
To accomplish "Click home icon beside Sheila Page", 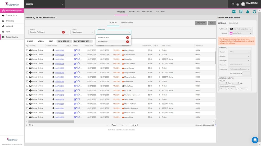I will point(123,86).
